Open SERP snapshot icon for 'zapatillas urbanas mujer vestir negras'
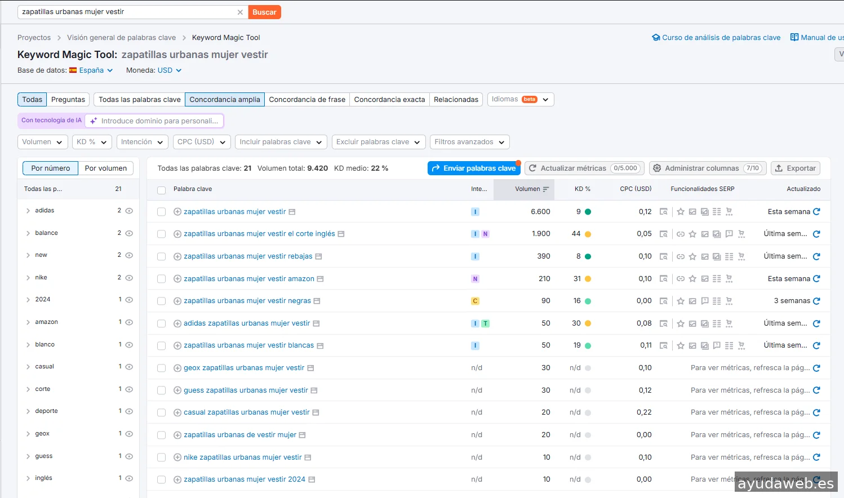Viewport: 844px width, 498px height. (664, 301)
